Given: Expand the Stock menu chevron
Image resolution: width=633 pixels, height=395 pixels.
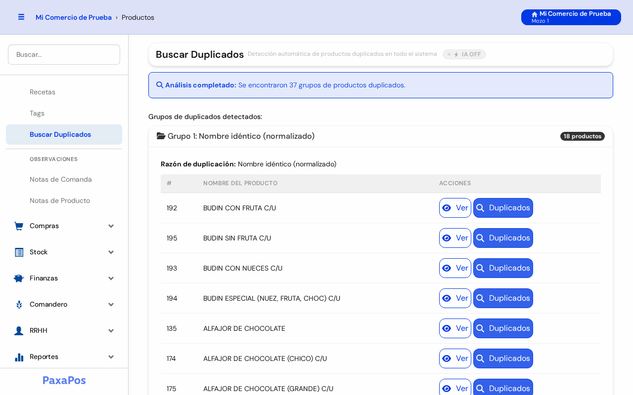Looking at the screenshot, I should [111, 252].
